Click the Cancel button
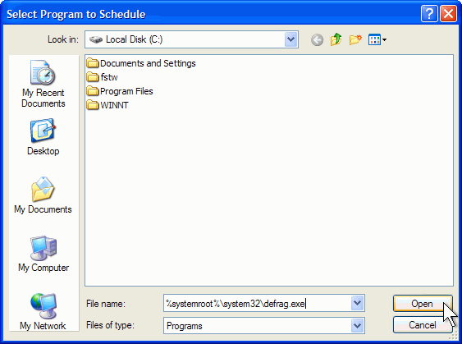 tap(423, 325)
